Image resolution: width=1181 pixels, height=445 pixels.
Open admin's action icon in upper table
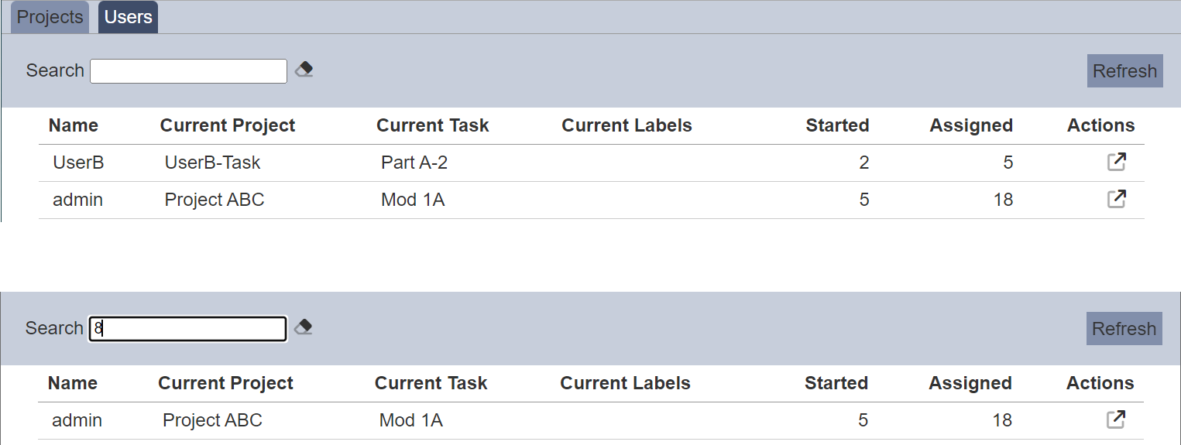point(1116,199)
